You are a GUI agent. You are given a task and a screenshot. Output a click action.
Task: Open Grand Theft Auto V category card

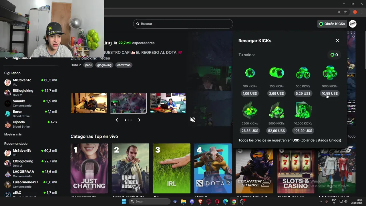click(130, 169)
